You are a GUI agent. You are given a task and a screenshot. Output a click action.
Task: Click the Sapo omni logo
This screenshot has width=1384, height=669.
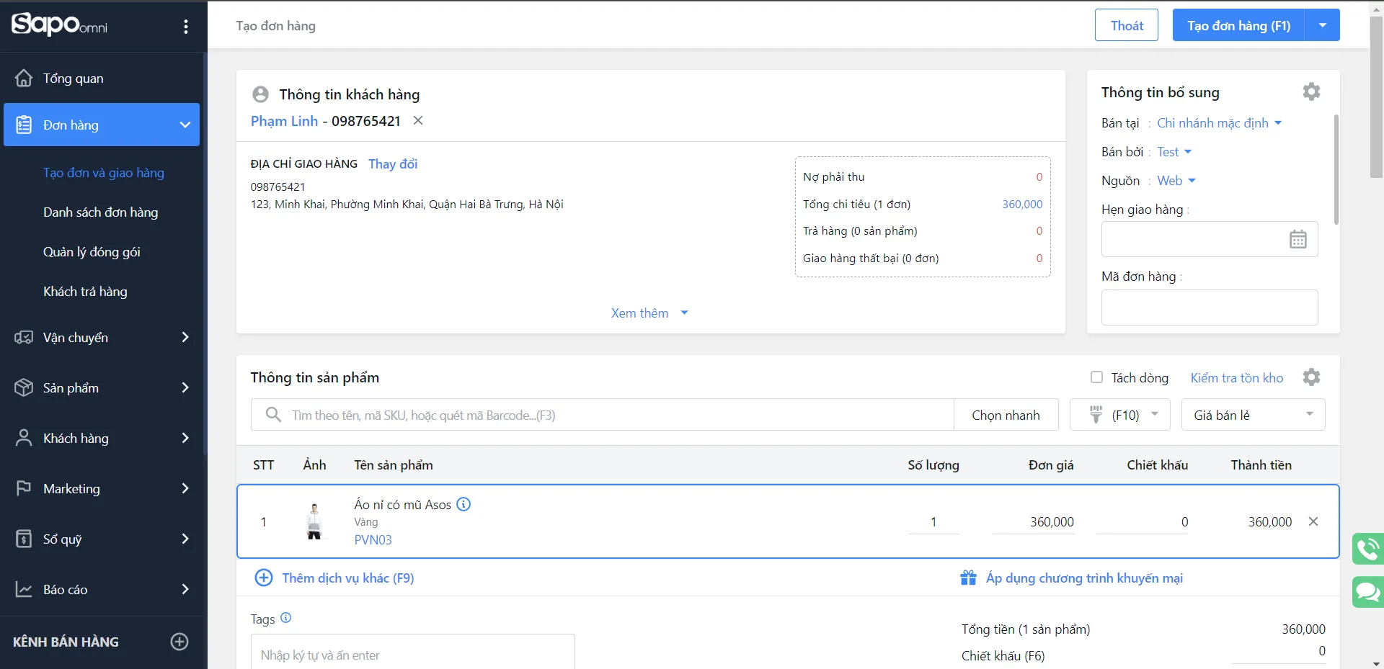click(59, 24)
